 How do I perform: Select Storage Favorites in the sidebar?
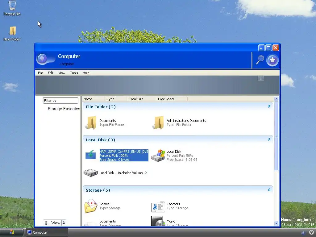pyautogui.click(x=64, y=109)
